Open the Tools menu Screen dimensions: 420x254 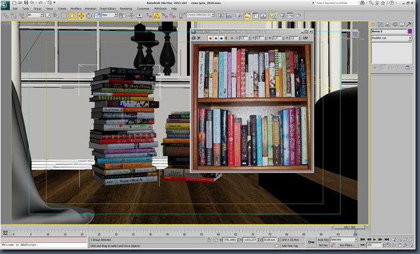pos(26,9)
